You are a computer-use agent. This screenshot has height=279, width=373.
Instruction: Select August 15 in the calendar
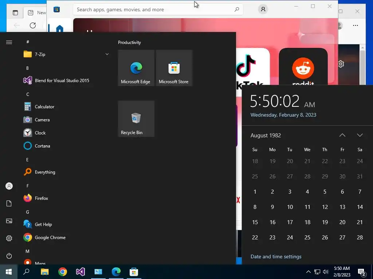tap(255, 222)
